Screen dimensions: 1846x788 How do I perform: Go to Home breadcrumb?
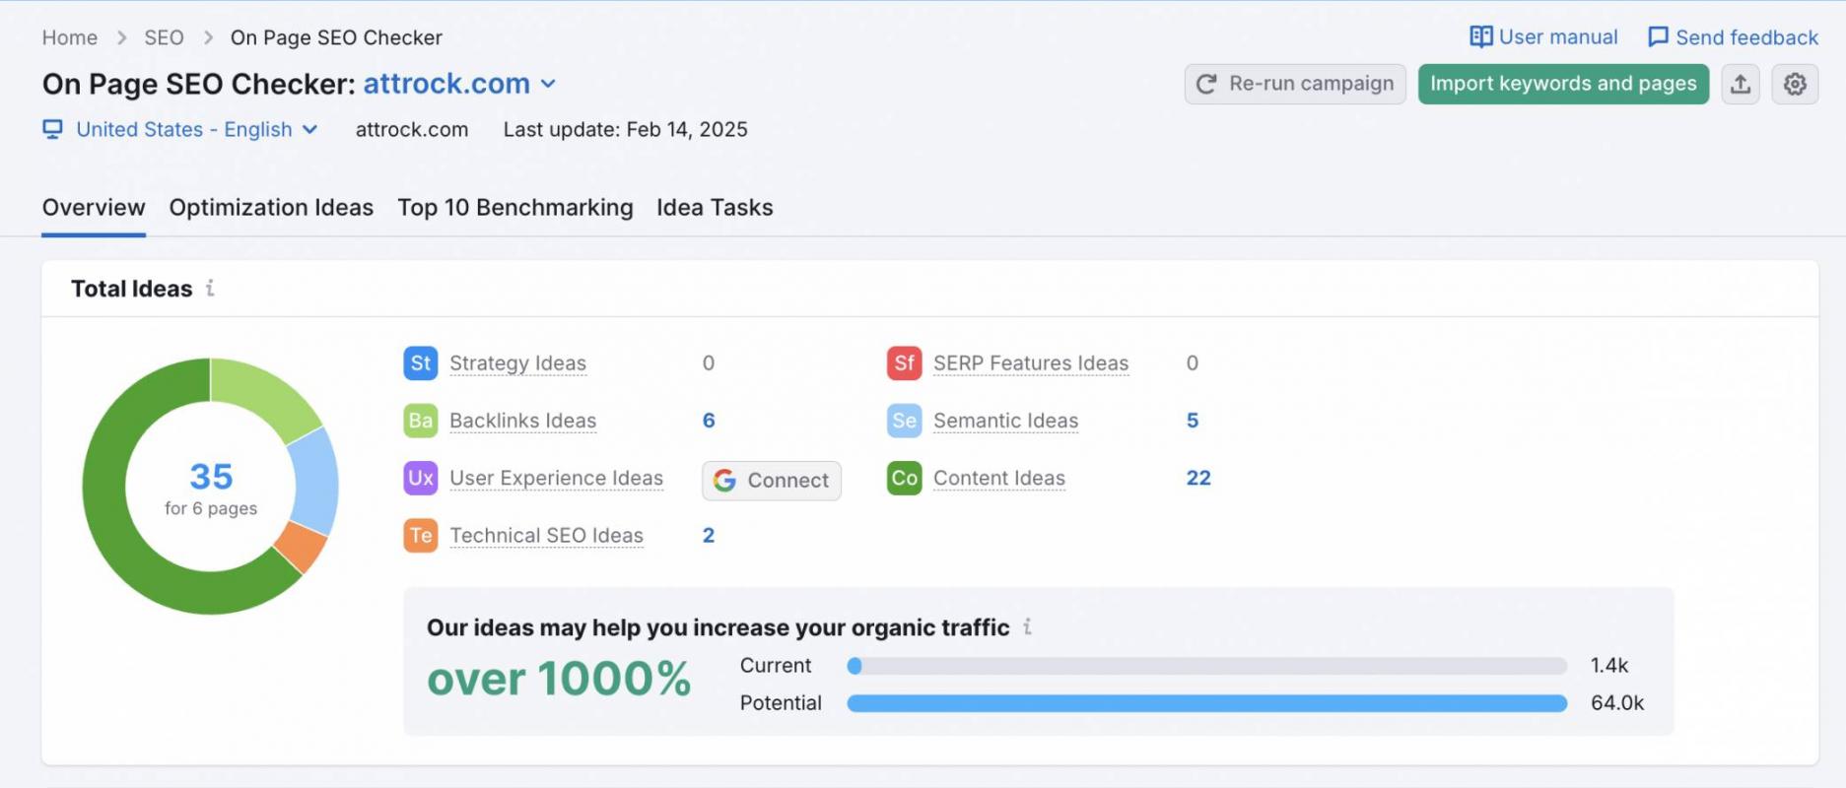pos(70,37)
